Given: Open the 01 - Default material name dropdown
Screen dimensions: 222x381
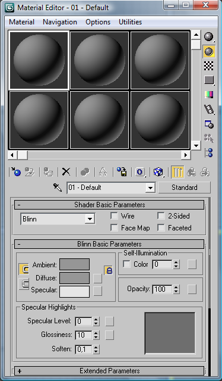Looking at the screenshot, I should 111,188.
